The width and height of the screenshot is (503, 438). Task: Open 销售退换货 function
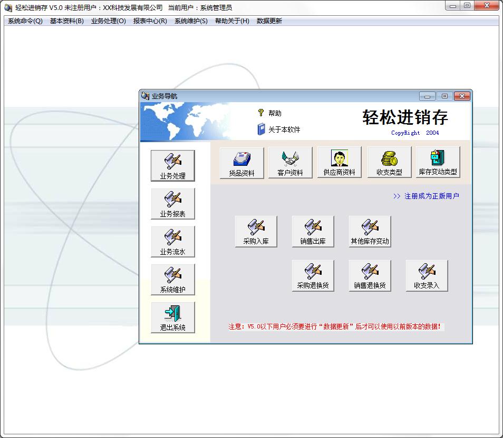point(370,275)
